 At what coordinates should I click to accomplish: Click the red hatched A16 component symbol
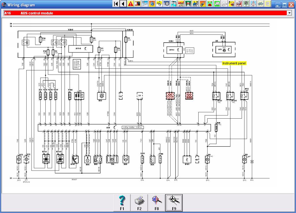tap(170, 96)
